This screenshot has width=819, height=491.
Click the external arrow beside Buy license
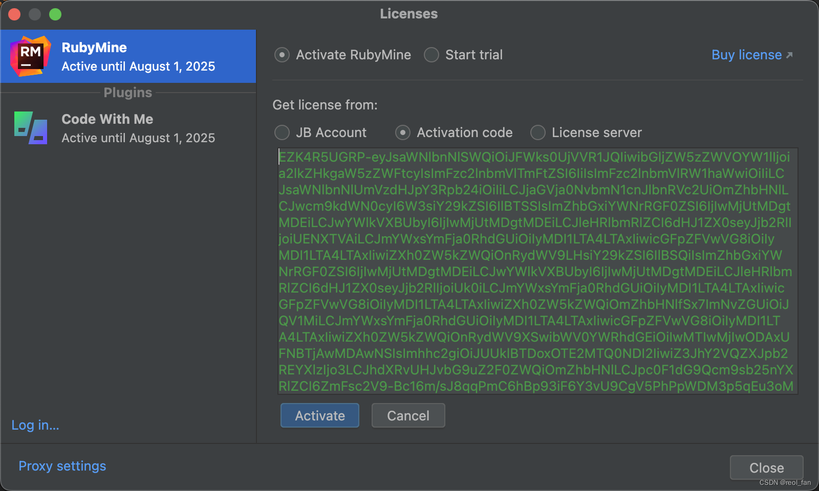point(789,55)
